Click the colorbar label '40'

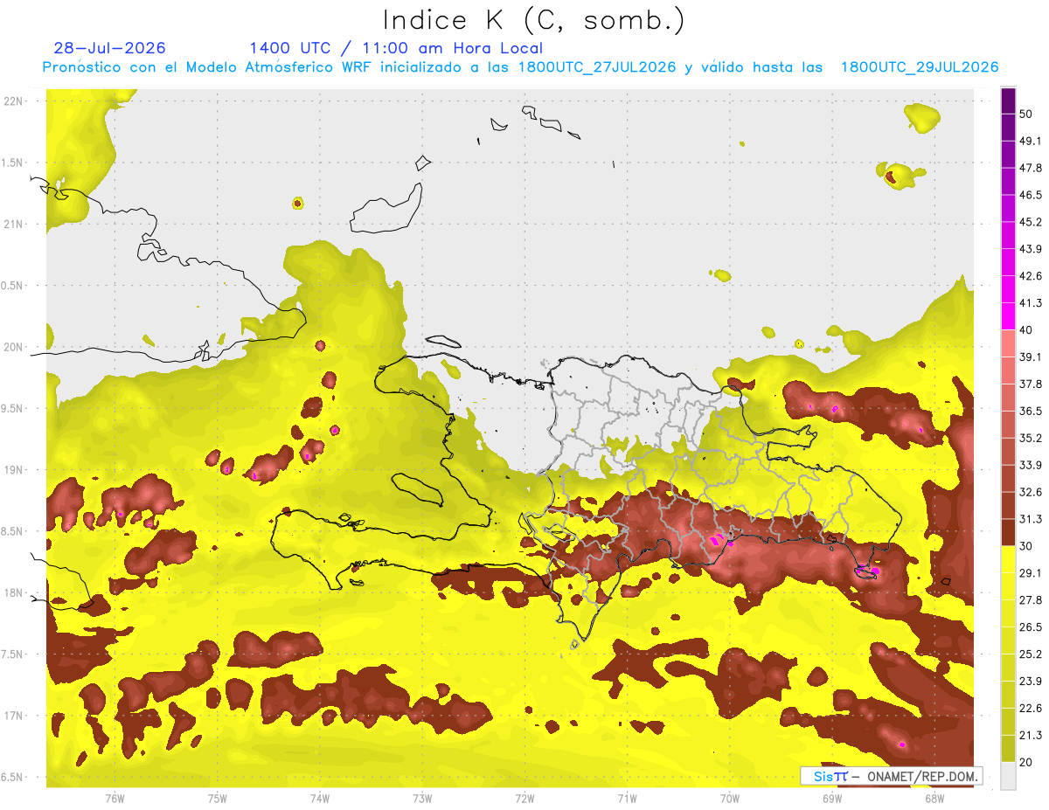[1026, 330]
